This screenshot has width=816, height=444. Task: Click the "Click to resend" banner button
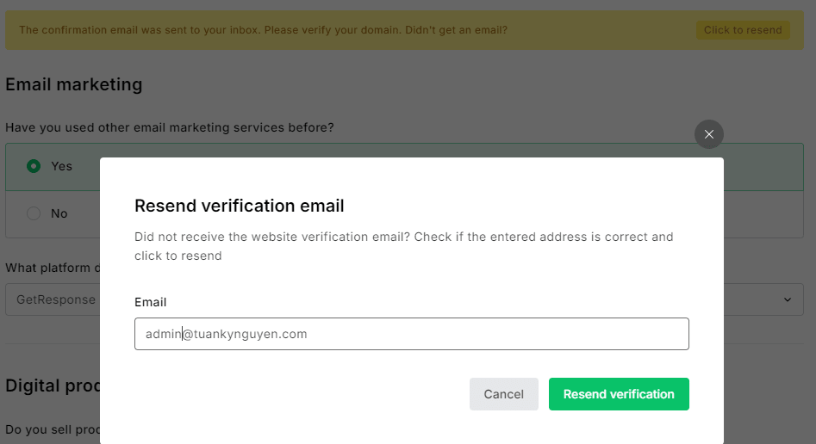coord(742,30)
